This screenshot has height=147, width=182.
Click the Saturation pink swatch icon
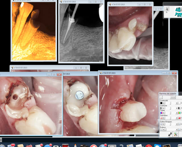coord(161,118)
